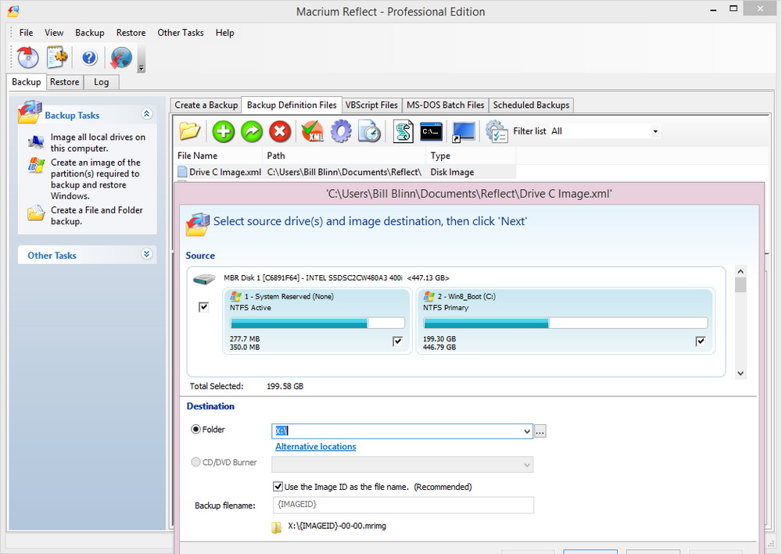Open the defaults notepad-gear toolbar icon
The image size is (782, 554).
click(x=57, y=57)
